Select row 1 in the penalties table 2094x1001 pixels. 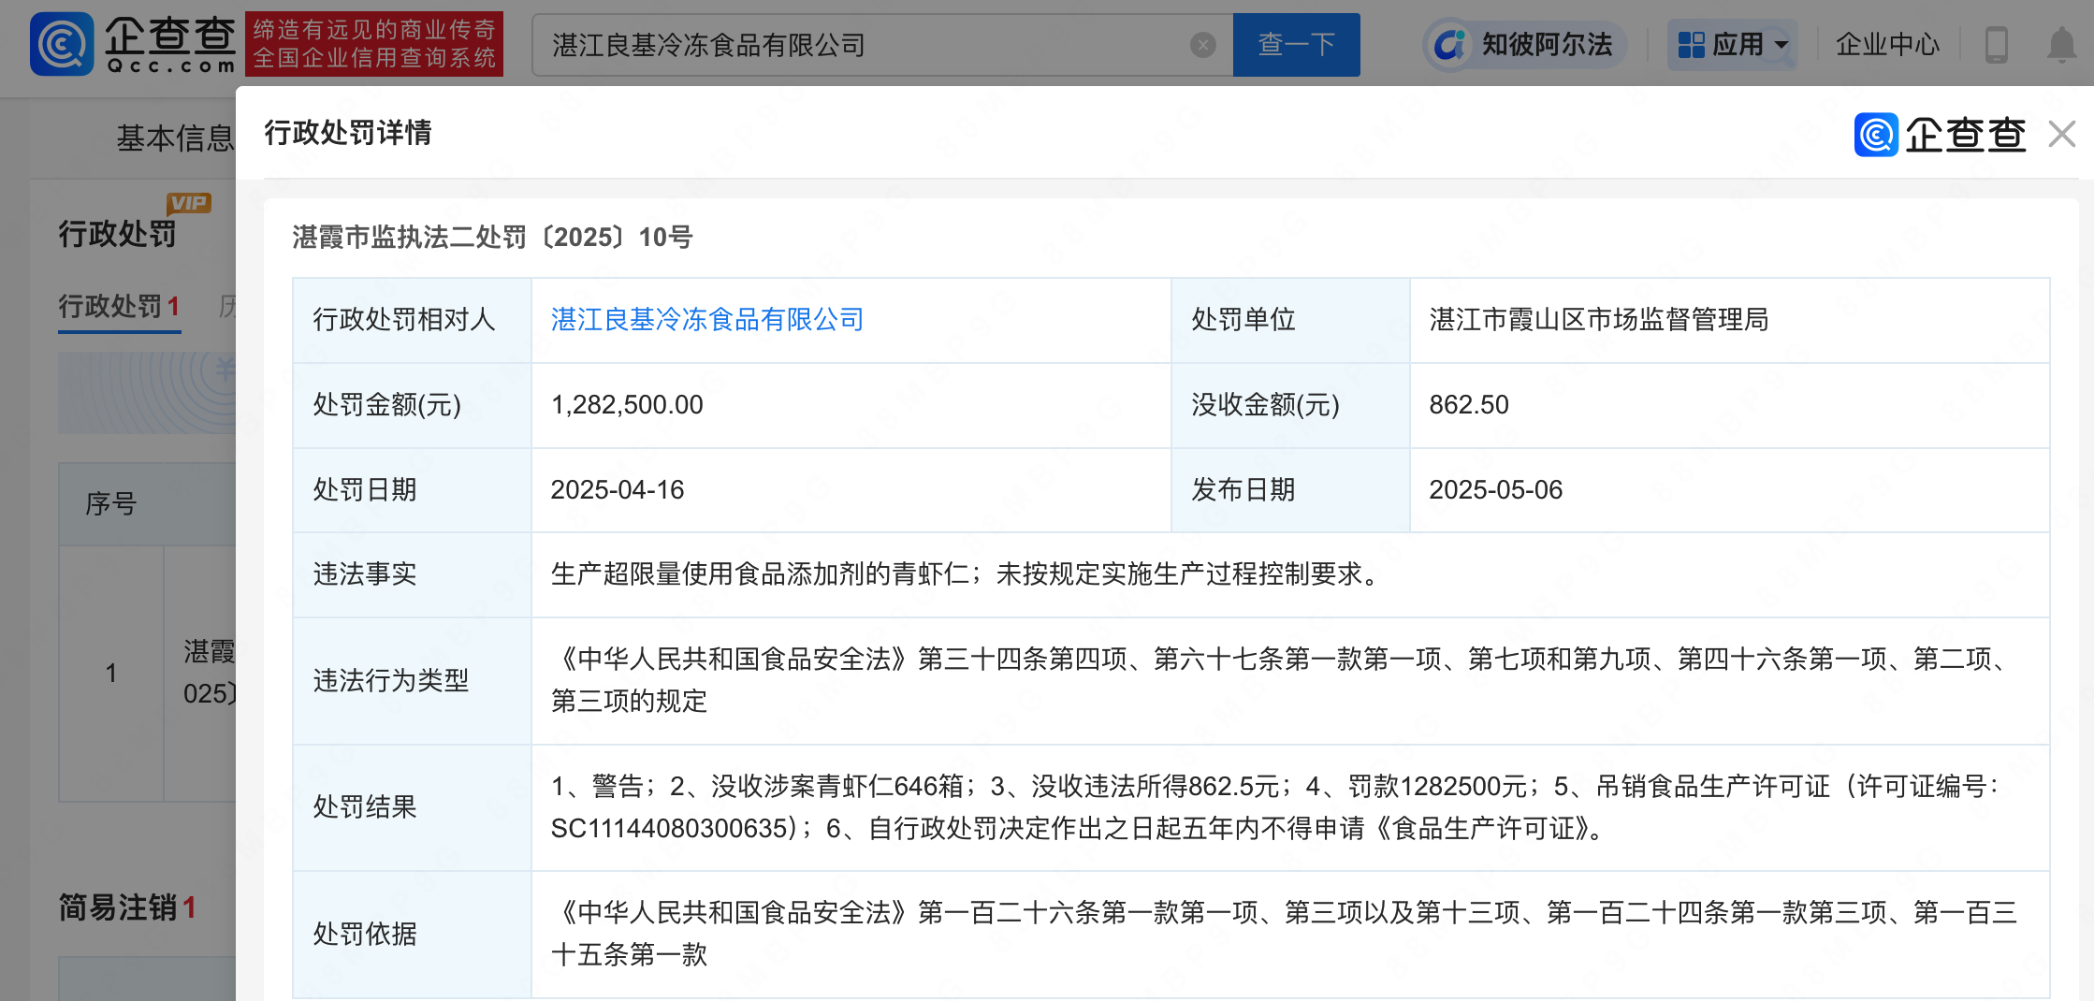(x=110, y=673)
